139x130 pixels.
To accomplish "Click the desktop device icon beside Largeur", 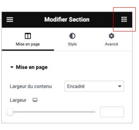I will tap(35, 100).
